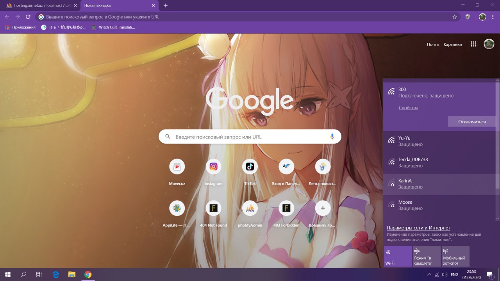
Task: Open 'Параметры сети и Интернет'
Action: (418, 228)
